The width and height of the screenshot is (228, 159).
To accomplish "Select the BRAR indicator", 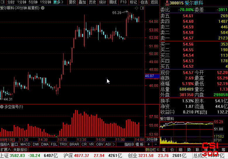I will pos(74,144).
